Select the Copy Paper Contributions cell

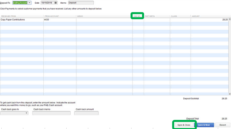(x=22, y=20)
